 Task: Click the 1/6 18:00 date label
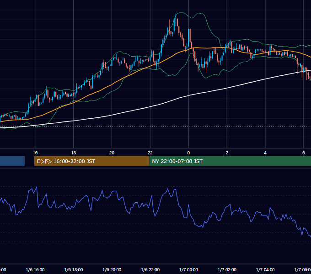[74, 269]
